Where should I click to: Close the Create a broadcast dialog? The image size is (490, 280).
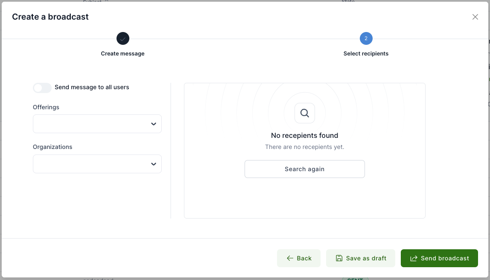(x=475, y=17)
